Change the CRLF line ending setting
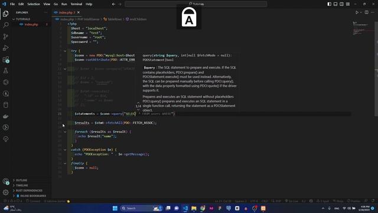Viewport: 378px width, 213px height. coord(265,201)
